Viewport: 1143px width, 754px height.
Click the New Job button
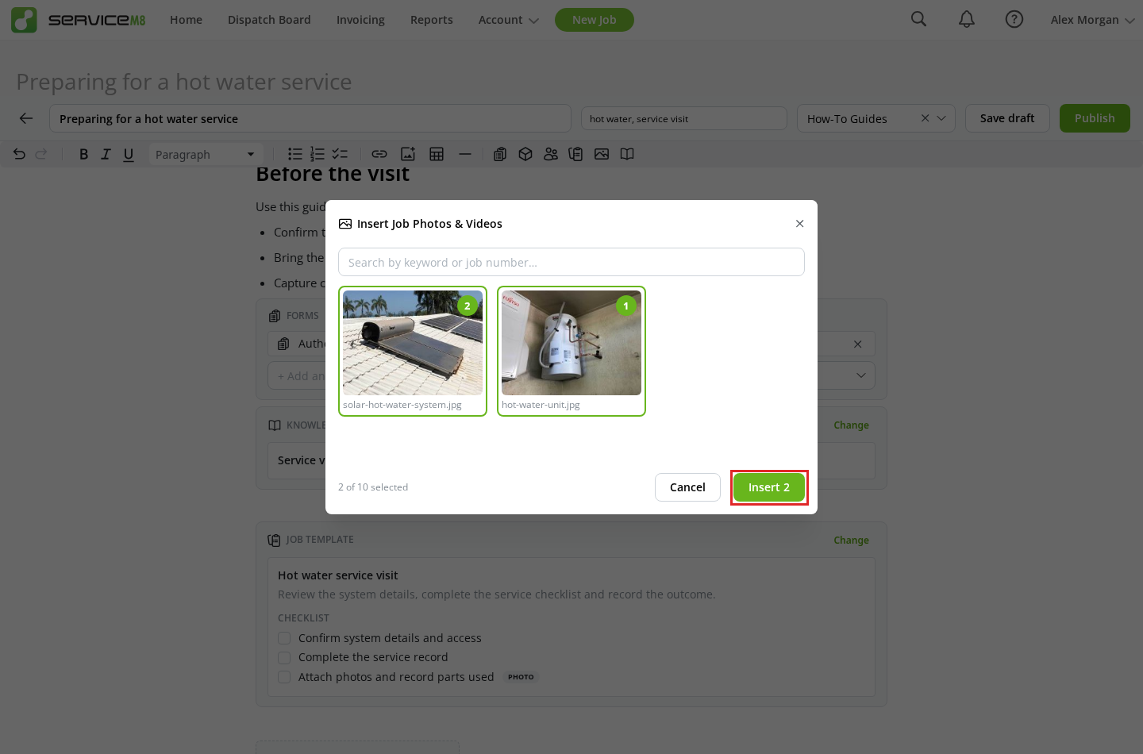pyautogui.click(x=595, y=20)
